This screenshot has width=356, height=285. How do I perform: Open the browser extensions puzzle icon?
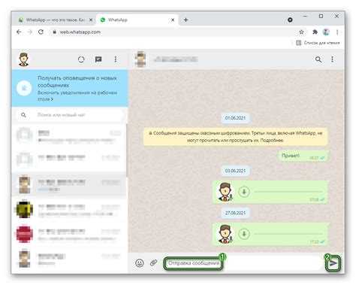315,32
